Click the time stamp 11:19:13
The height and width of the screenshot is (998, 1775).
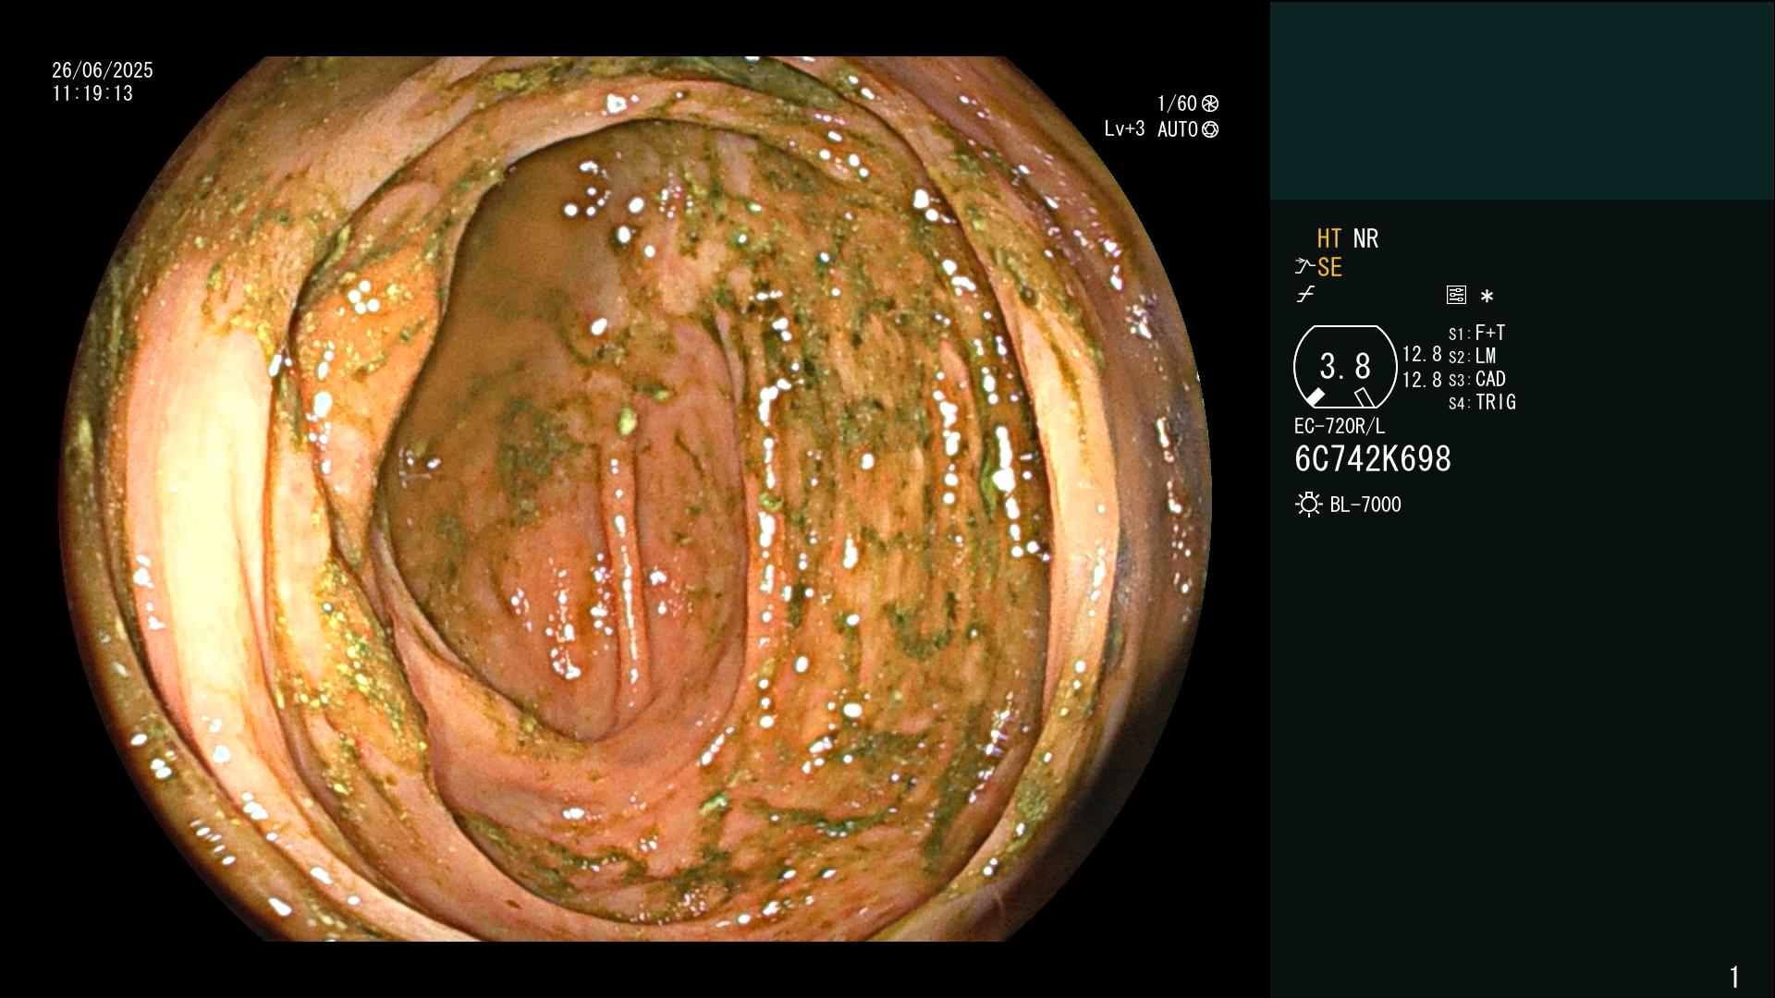click(92, 93)
